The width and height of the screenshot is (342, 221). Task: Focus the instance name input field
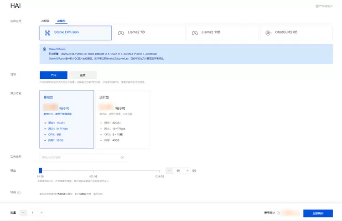80,157
